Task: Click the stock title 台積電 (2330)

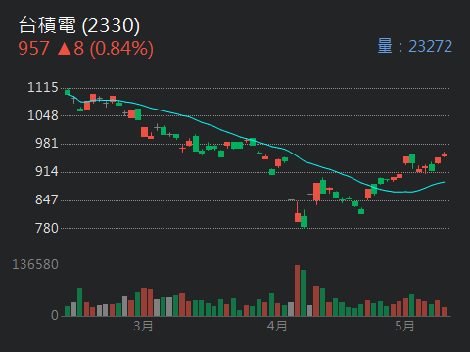Action: (x=79, y=25)
